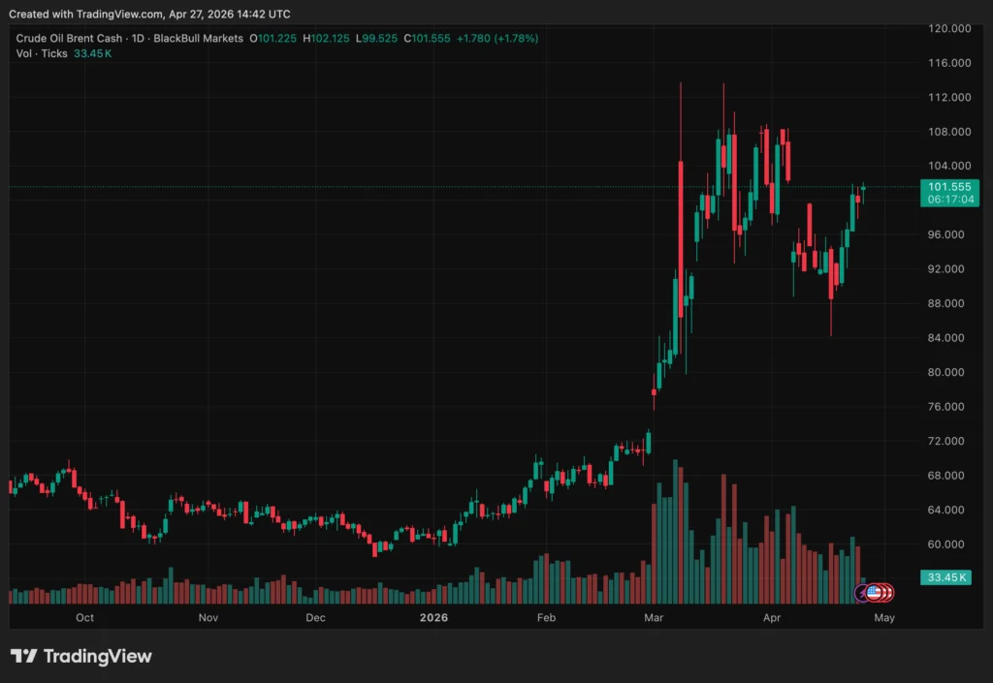The image size is (993, 683).
Task: Select the Crude Oil Brent Cash symbol title
Action: tap(66, 39)
